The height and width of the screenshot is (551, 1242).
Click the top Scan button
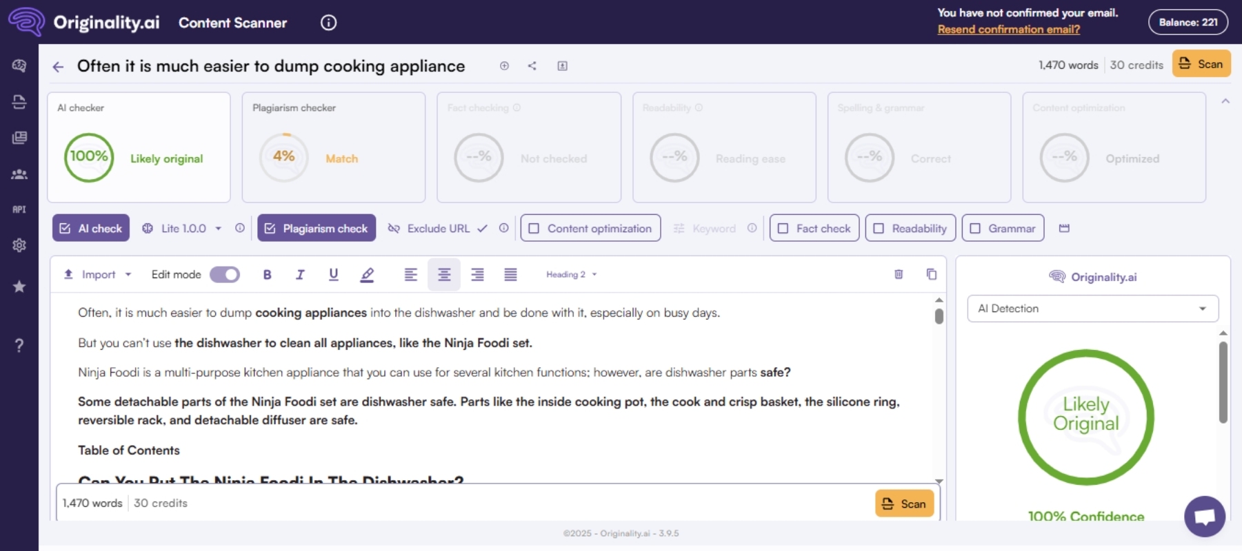click(1201, 64)
